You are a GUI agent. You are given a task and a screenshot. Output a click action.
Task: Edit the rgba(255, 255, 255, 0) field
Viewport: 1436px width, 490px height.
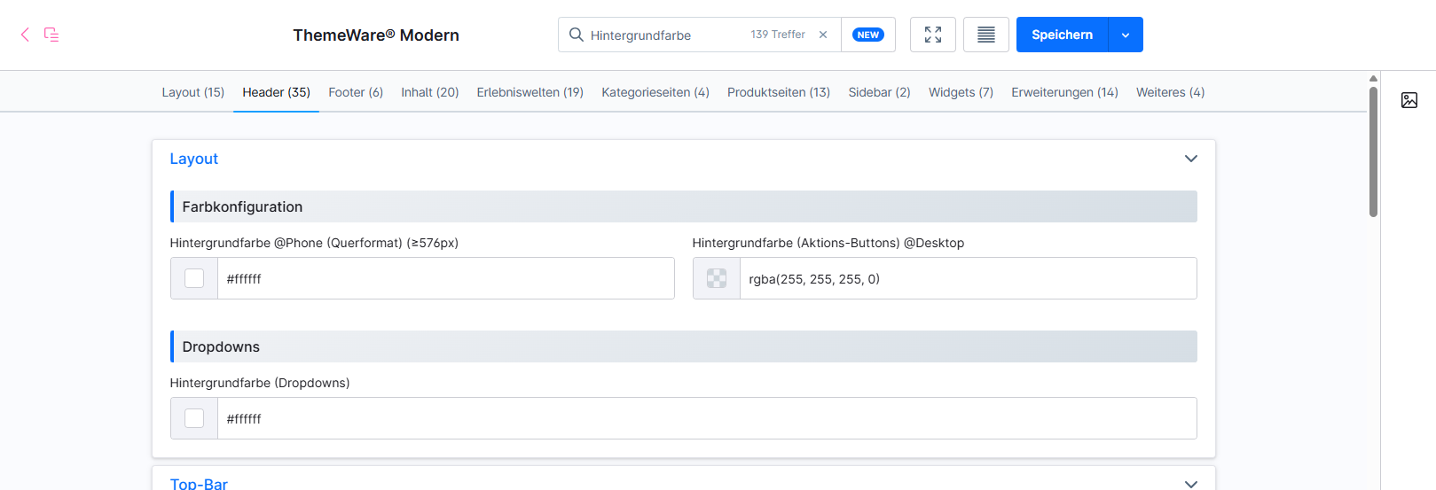point(969,278)
